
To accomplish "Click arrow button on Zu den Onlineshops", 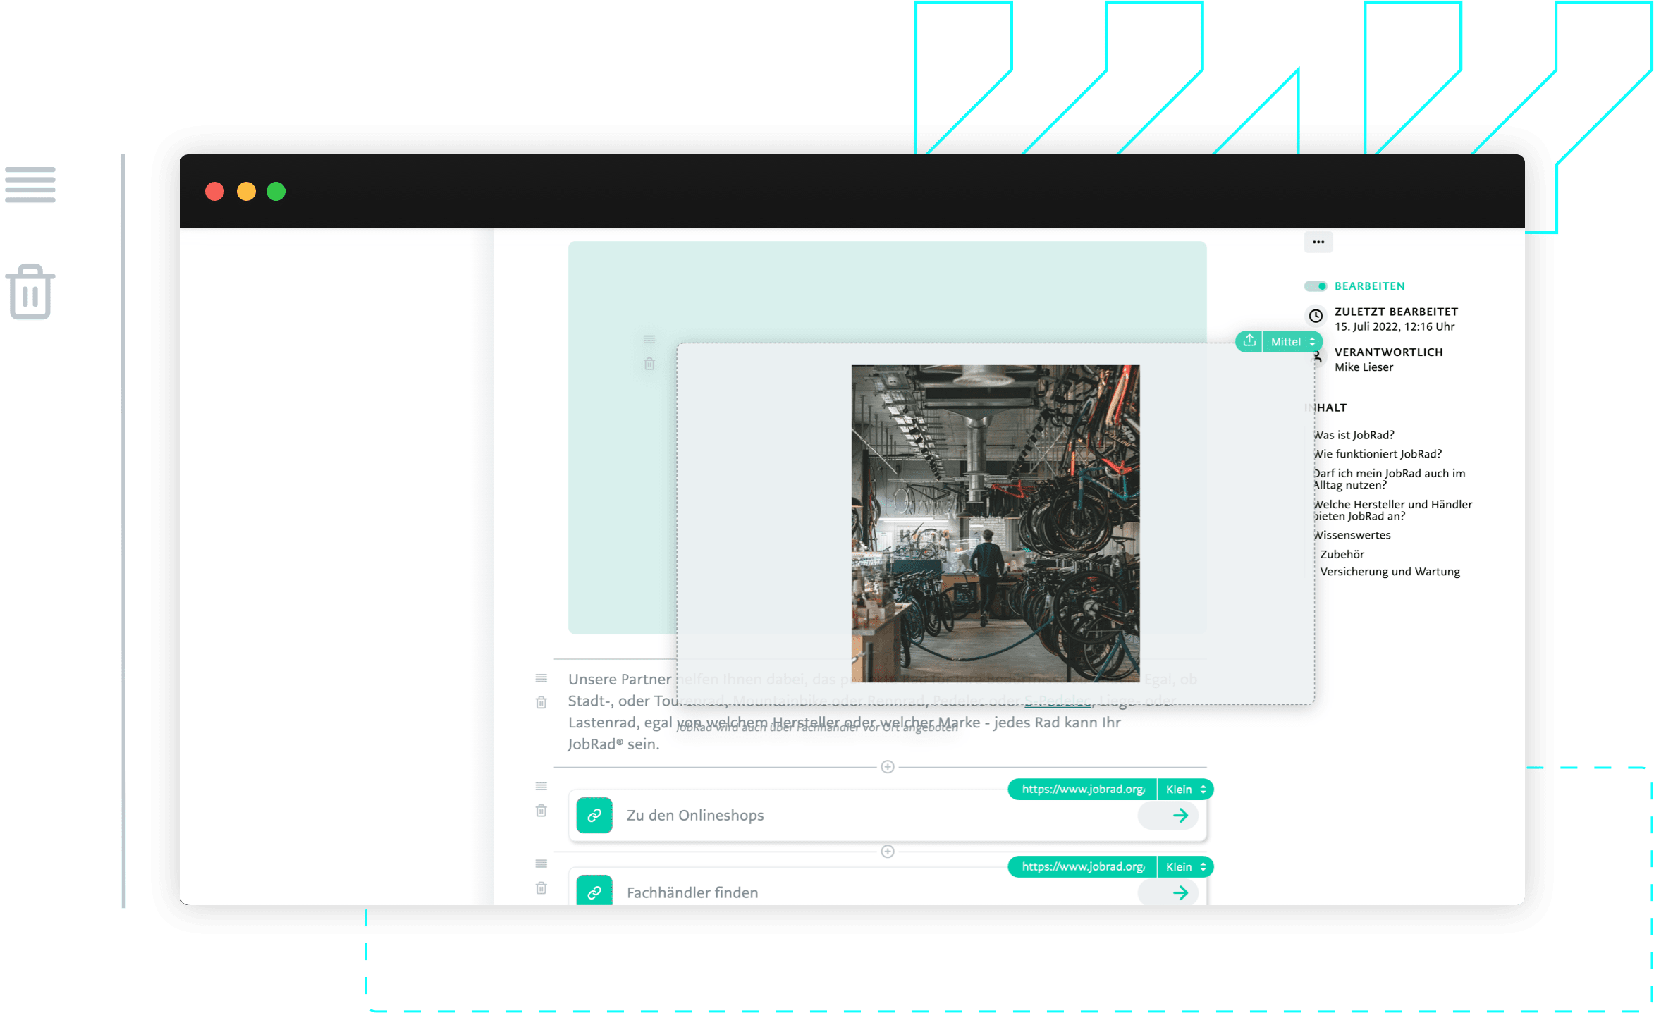I will pyautogui.click(x=1168, y=815).
